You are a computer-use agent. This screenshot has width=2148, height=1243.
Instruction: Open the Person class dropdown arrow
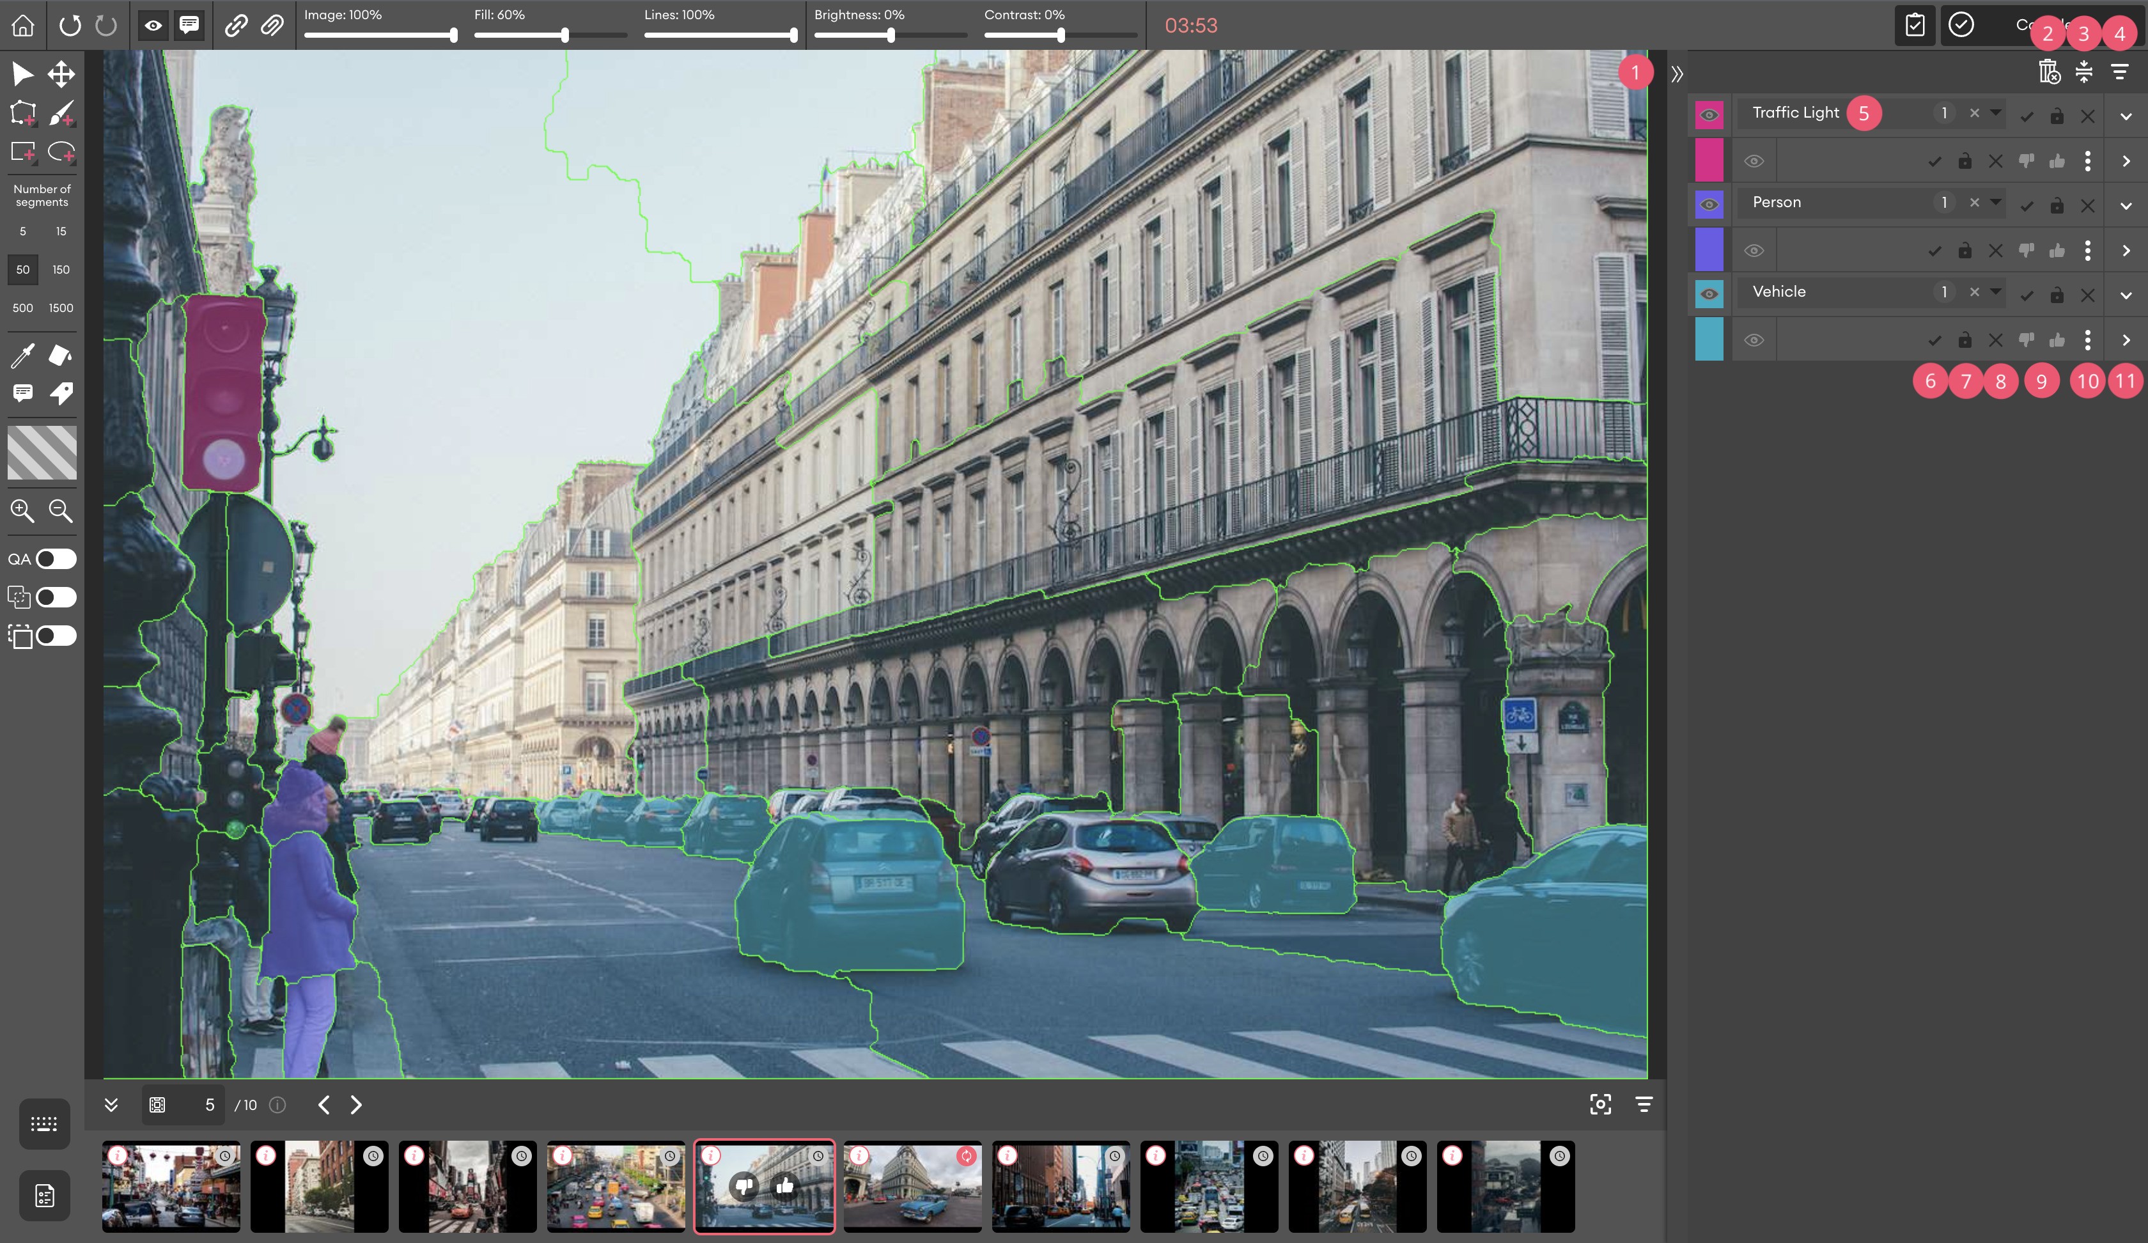pos(1995,201)
